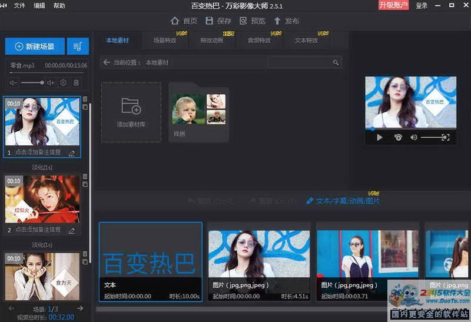Image resolution: width=471 pixels, height=322 pixels.
Task: Open the 编辑 menu
Action: point(39,5)
